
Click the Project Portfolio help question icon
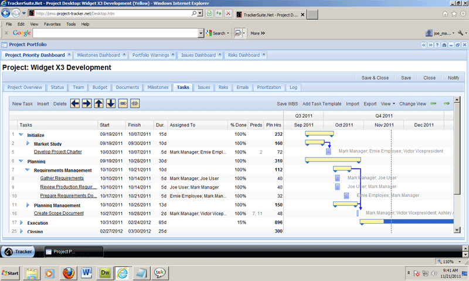tap(437, 45)
